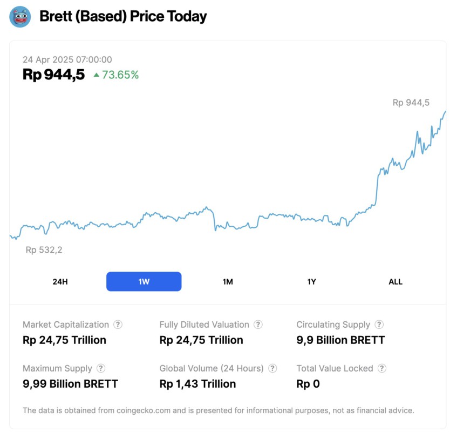
Task: Switch chart to the 1M range
Action: (228, 281)
